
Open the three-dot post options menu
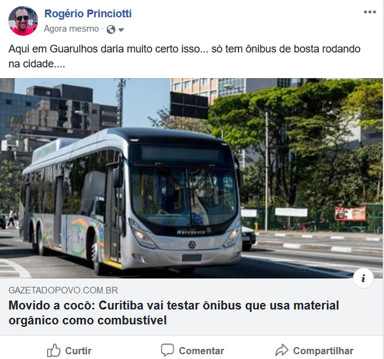(370, 12)
